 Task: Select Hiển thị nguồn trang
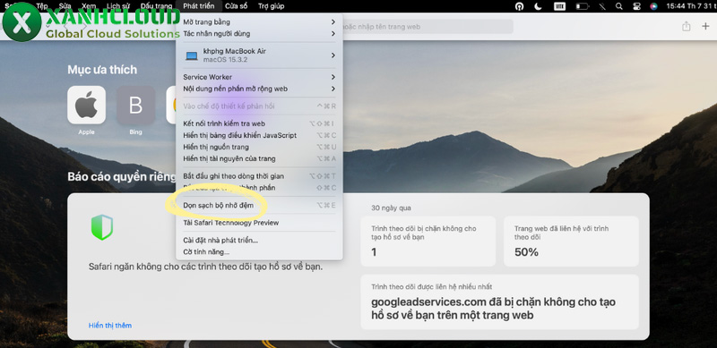[259, 147]
